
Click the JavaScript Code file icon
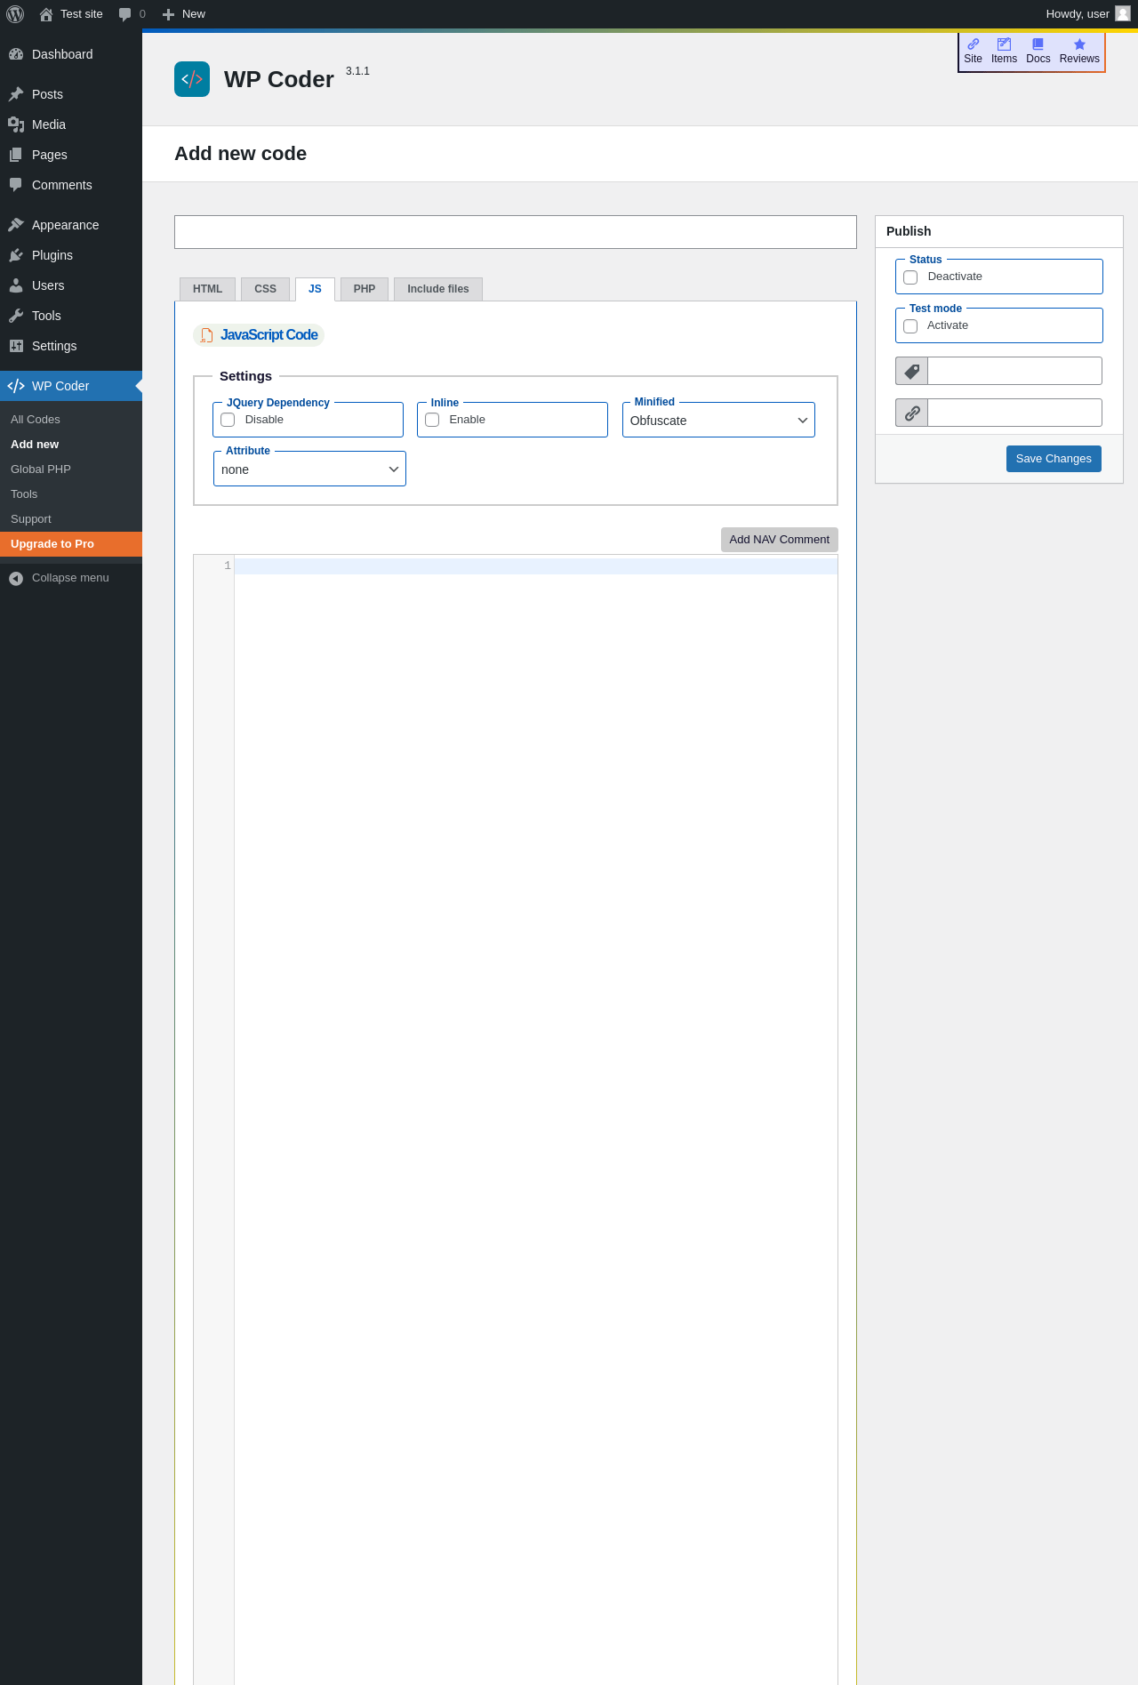(x=206, y=335)
